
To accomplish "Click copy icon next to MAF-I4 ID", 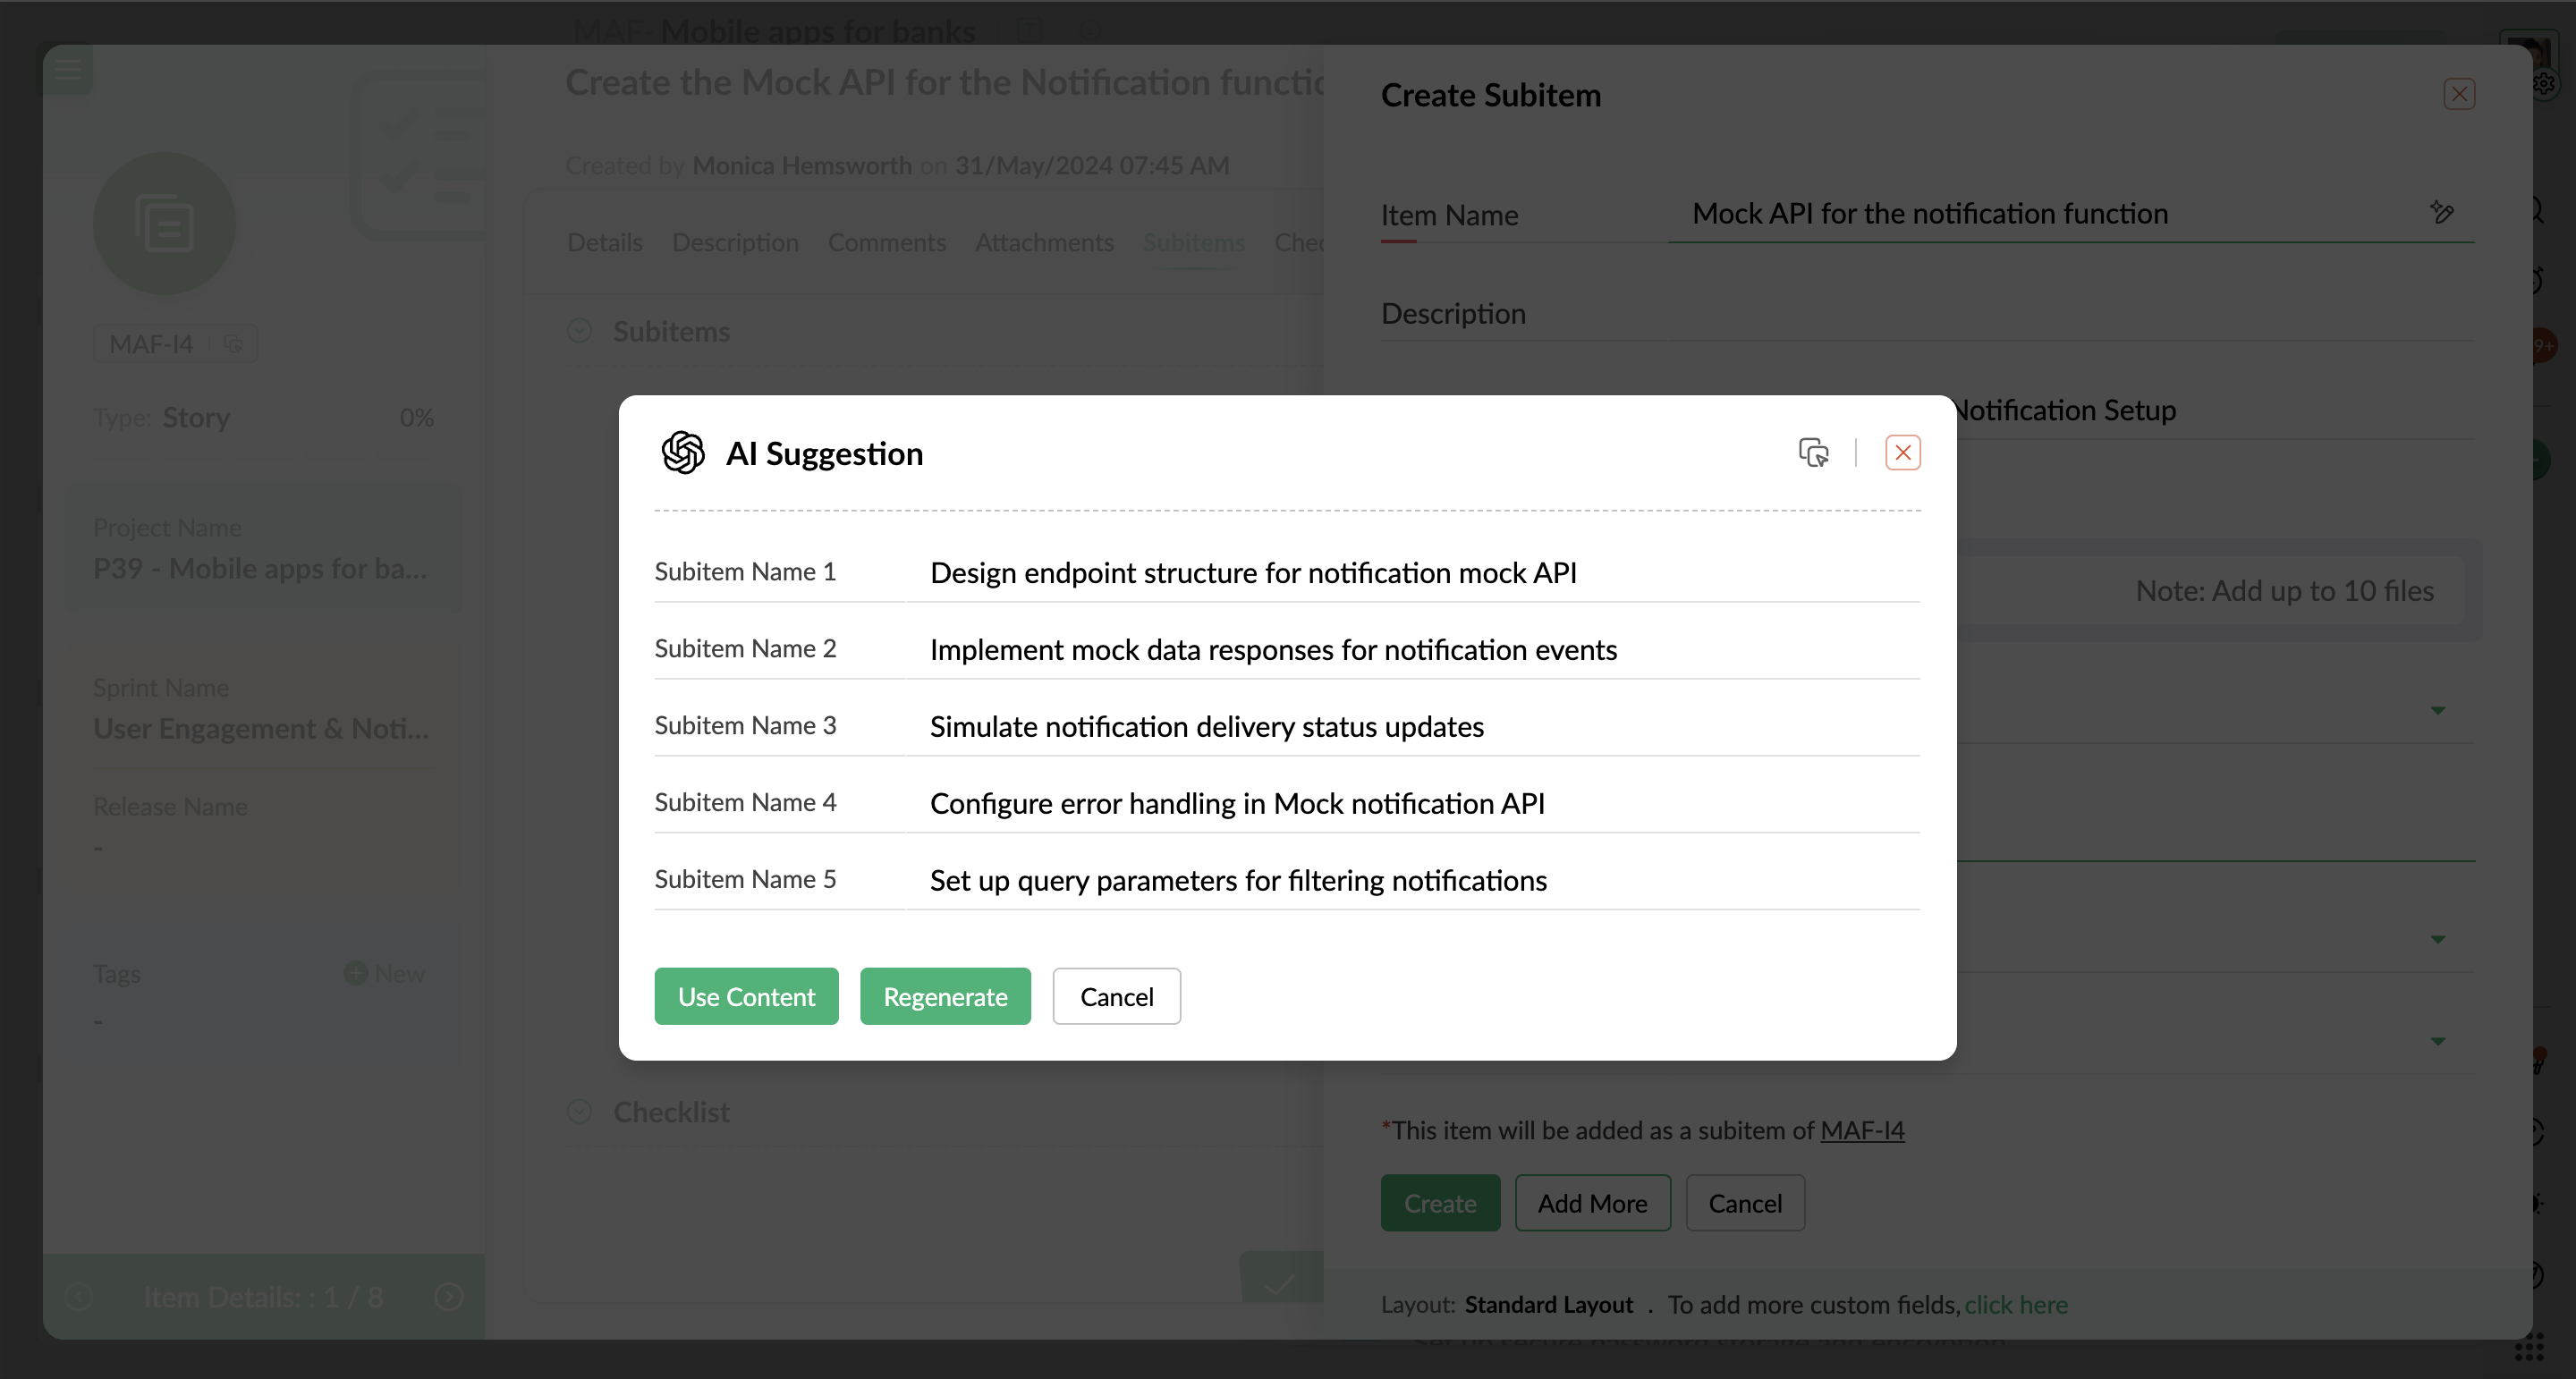I will 233,344.
